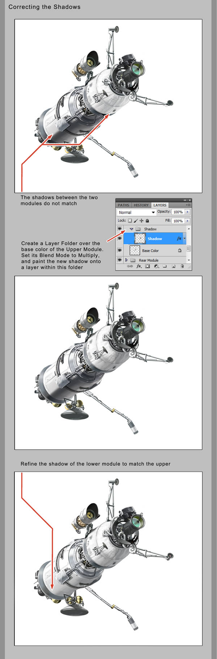Select the Shadow folder name
The image size is (217, 659).
pos(150,229)
